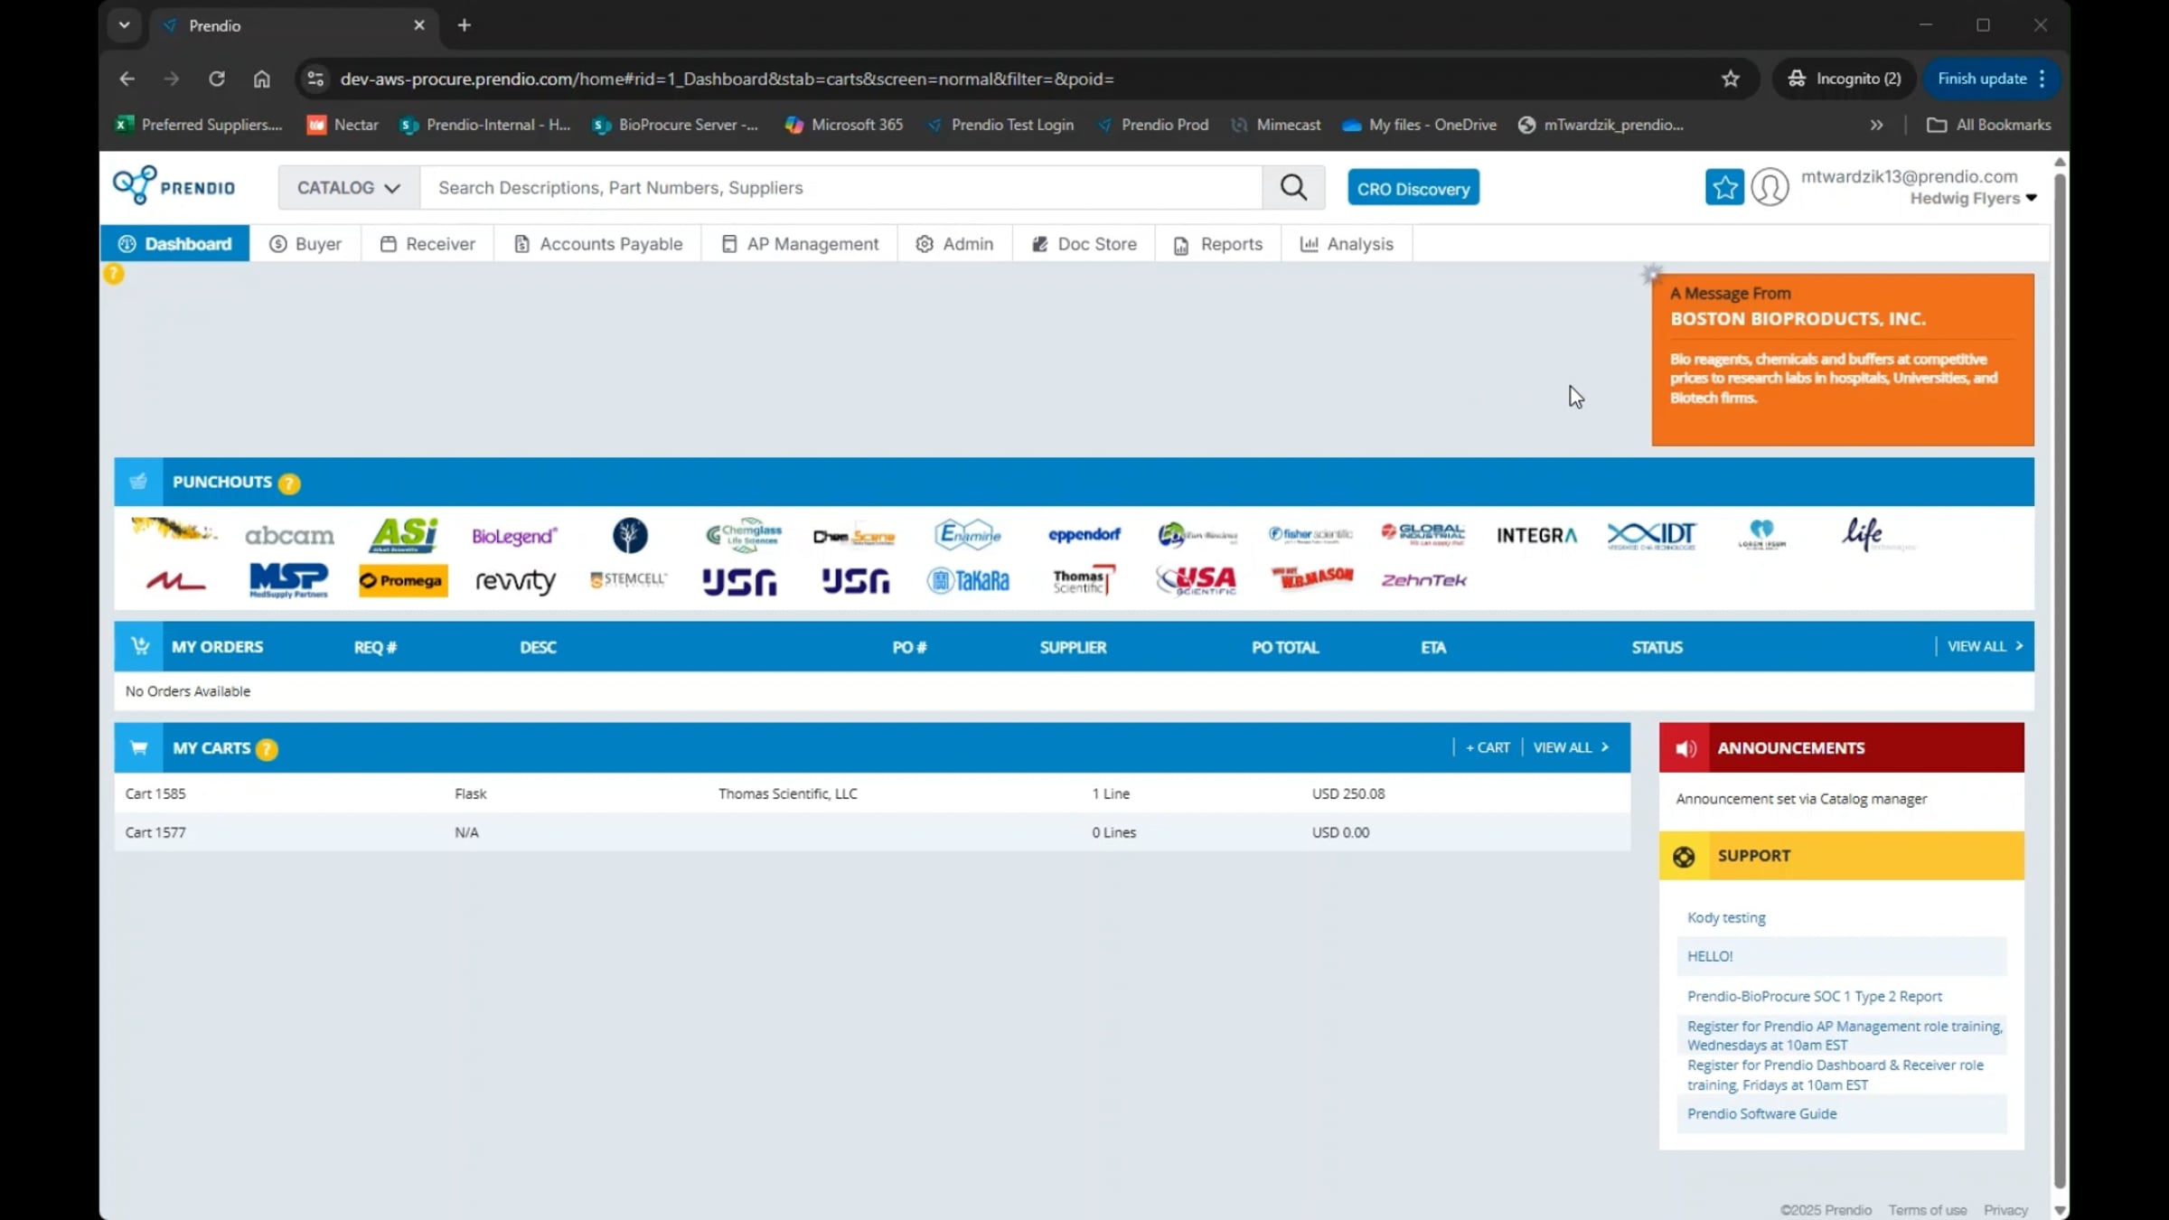Open the USA Scientific punchout
Screen dimensions: 2169x1220
1197,580
